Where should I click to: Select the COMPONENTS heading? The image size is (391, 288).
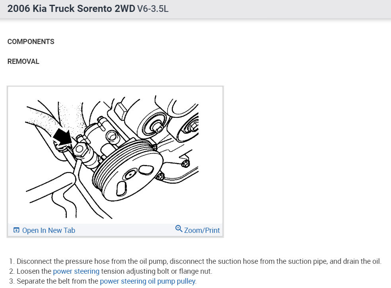[x=31, y=42]
